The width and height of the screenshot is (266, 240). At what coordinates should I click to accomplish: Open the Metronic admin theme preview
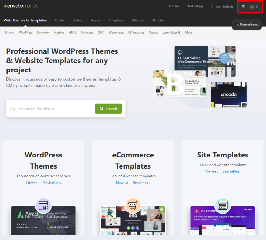click(x=223, y=220)
